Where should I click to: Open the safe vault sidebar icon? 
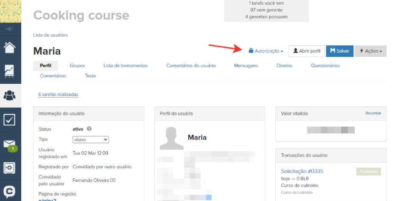click(10, 168)
